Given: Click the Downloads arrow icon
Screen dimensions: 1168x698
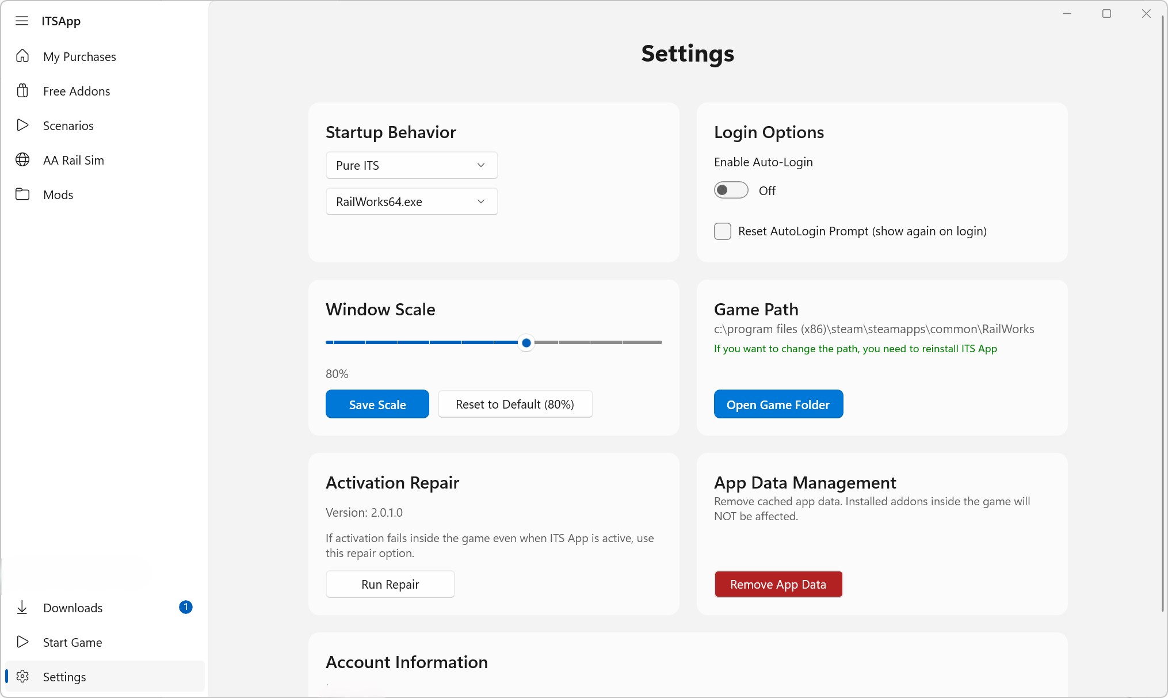Looking at the screenshot, I should coord(22,607).
